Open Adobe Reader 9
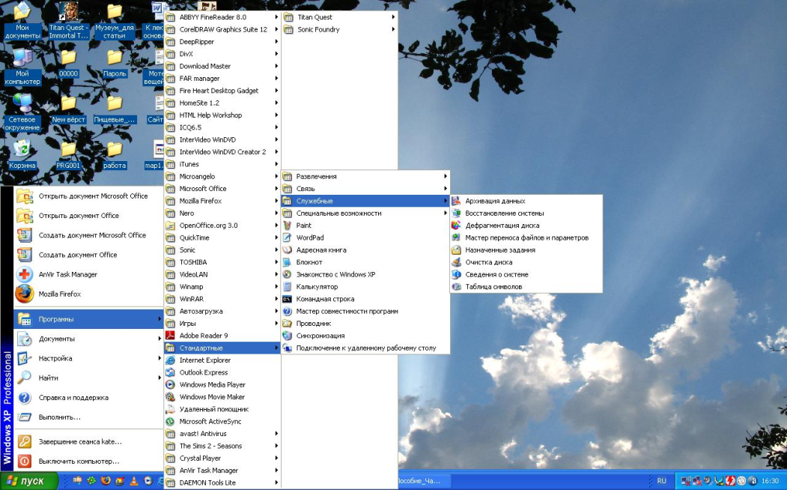787x490 pixels. [x=222, y=336]
